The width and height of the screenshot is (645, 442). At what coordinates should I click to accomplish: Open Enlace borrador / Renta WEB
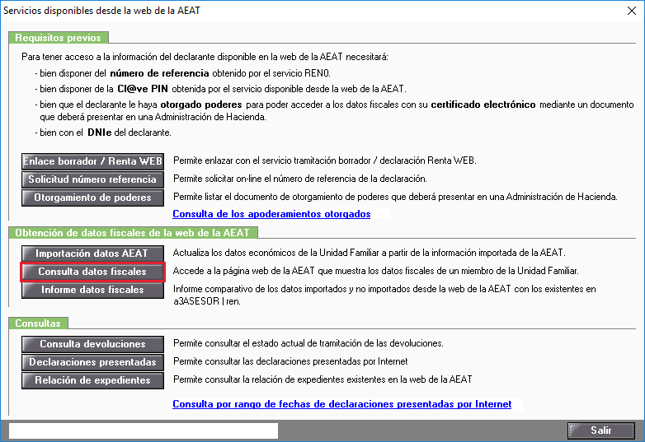[92, 161]
